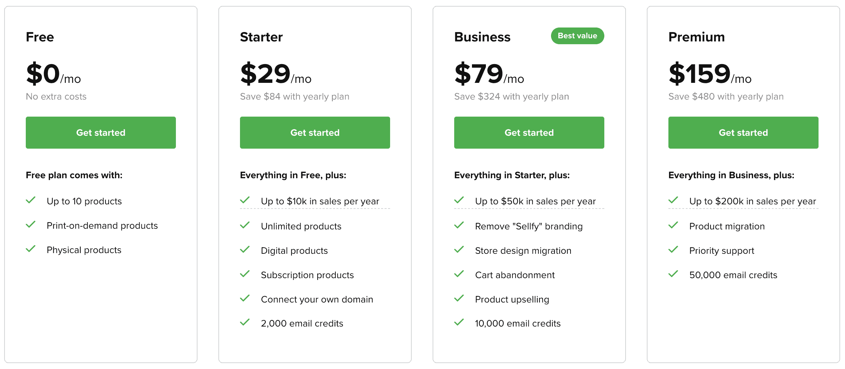
Task: Click the checkmark next to Remove Sellfy branding
Action: coord(459,225)
